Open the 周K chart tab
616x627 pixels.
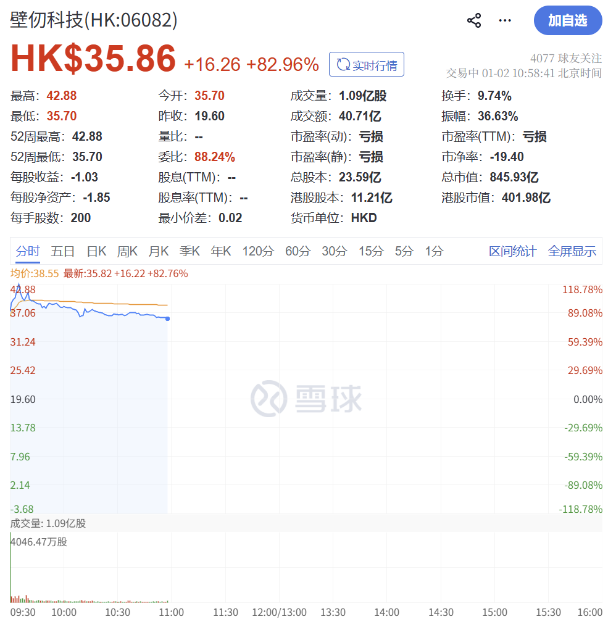click(127, 251)
